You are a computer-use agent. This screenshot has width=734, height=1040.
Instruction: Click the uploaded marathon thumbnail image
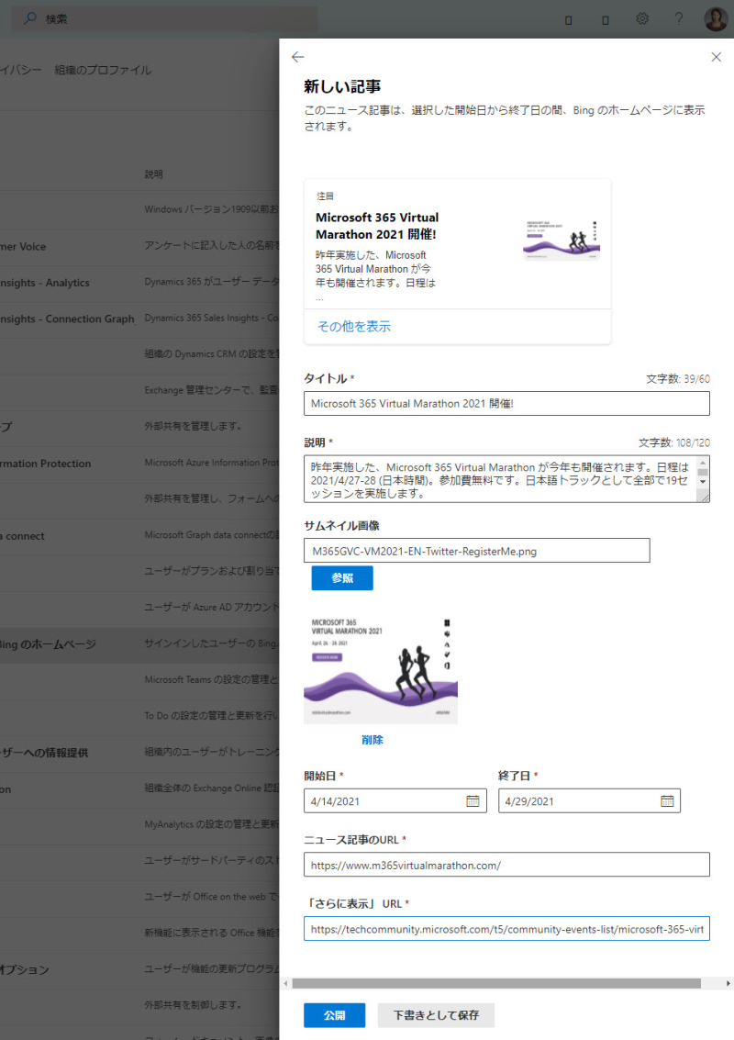click(381, 668)
